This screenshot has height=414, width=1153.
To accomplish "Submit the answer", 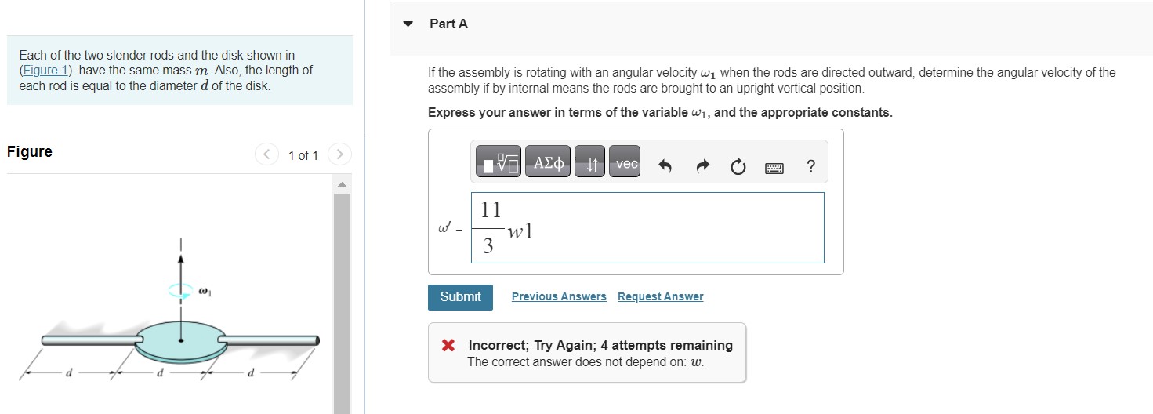I will (x=460, y=296).
